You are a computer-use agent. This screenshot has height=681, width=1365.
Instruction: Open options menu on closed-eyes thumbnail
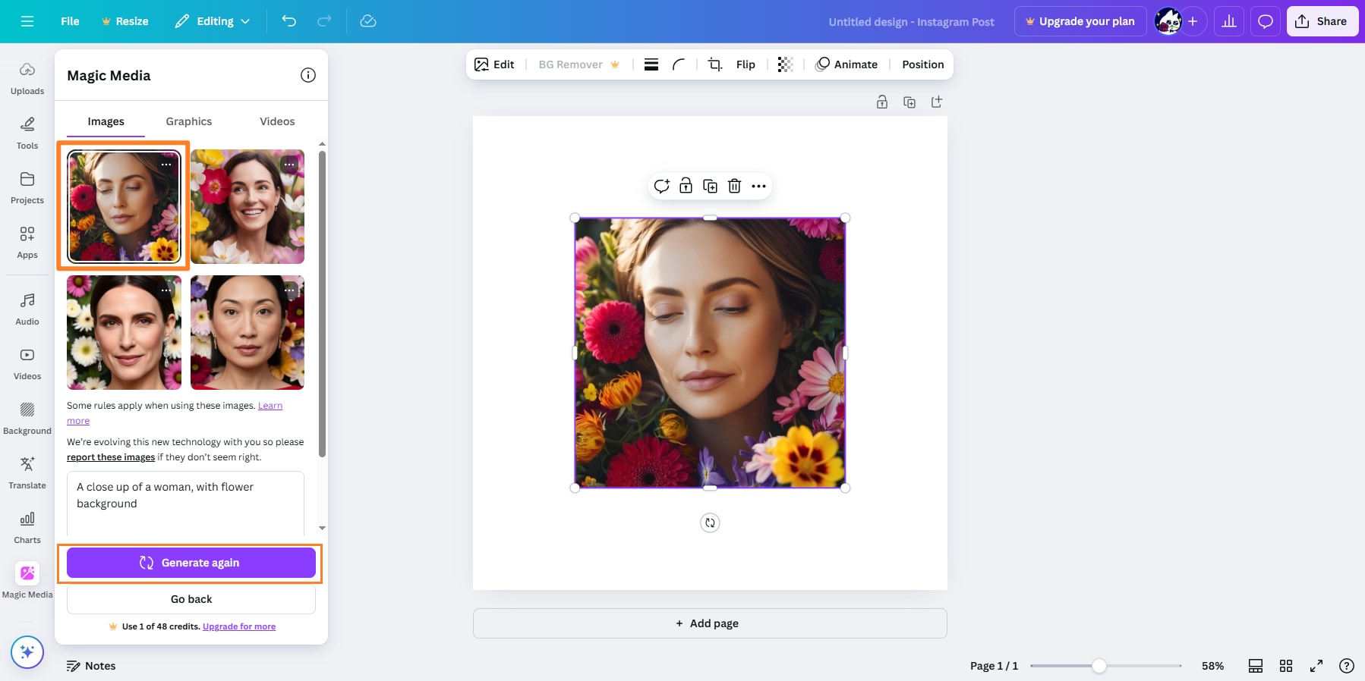click(166, 164)
